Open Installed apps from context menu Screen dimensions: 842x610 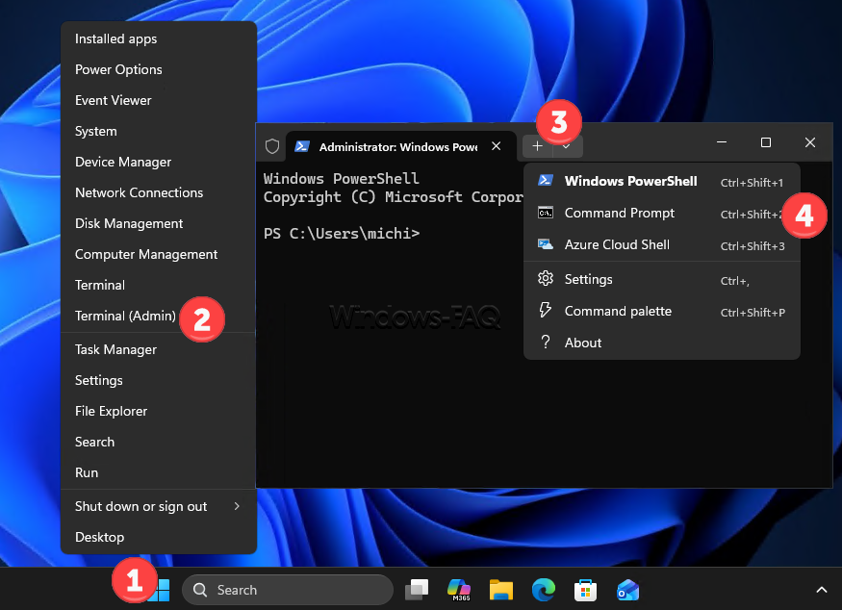[x=159, y=38]
